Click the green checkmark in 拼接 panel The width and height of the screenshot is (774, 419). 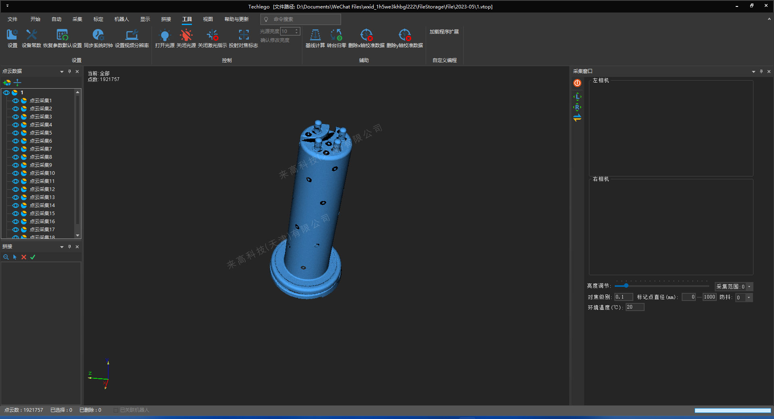[x=33, y=257]
